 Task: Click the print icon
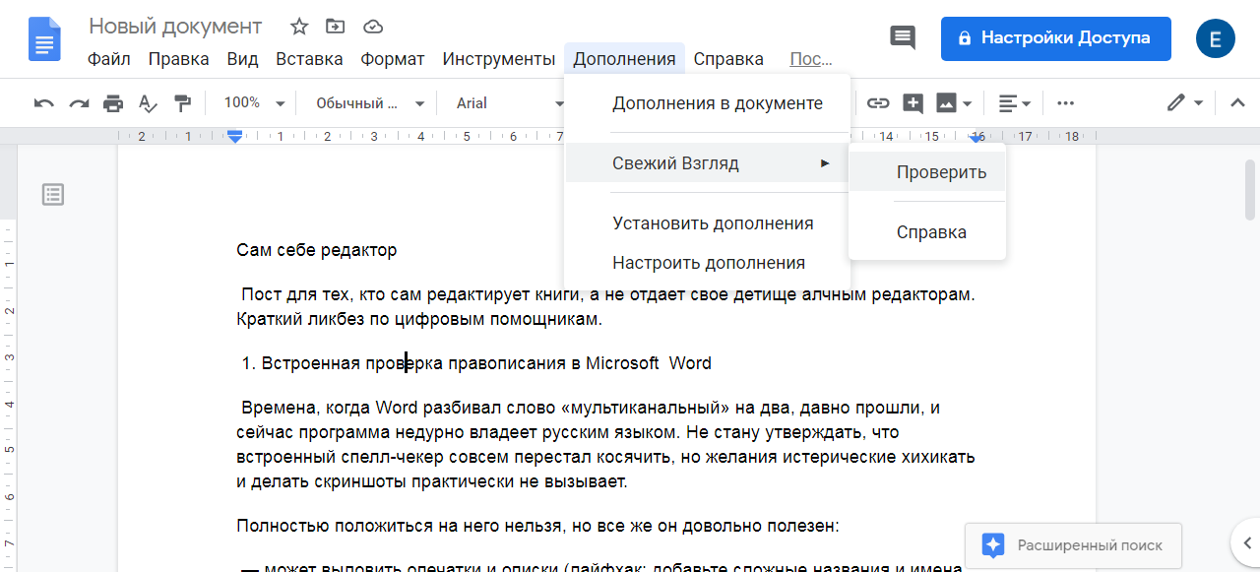pos(113,103)
